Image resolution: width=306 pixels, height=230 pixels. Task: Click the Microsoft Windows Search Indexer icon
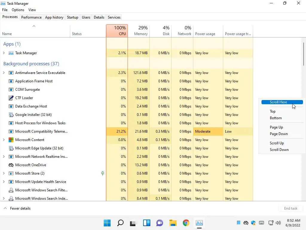(x=11, y=199)
